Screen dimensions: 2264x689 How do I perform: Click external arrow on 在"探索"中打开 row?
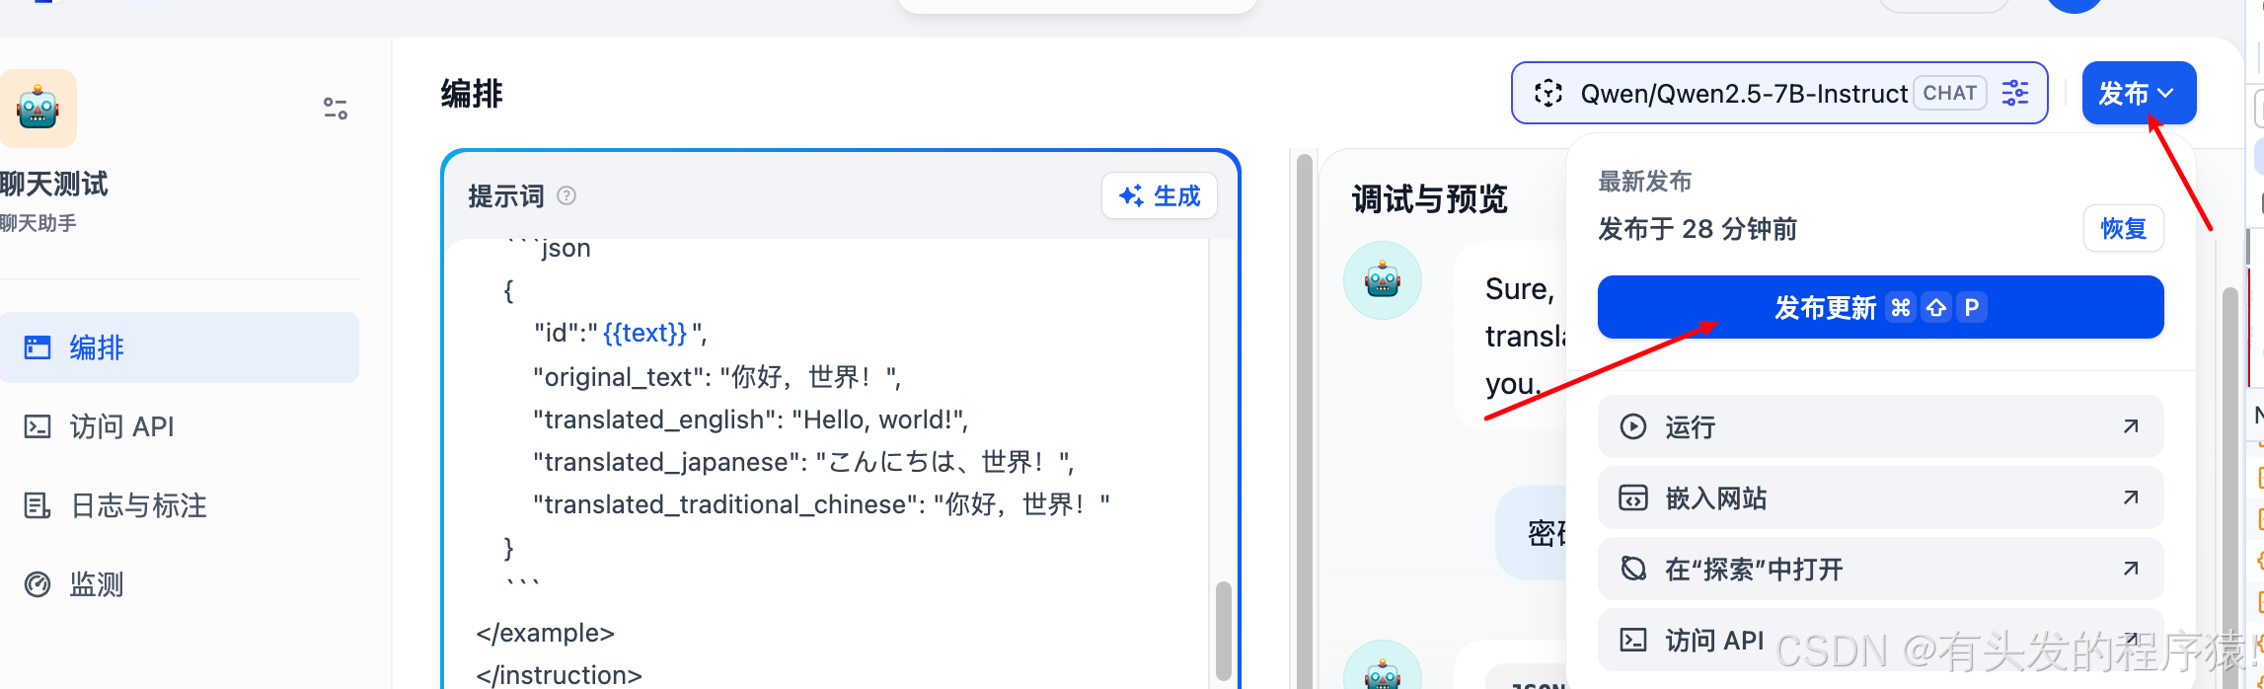(2131, 569)
